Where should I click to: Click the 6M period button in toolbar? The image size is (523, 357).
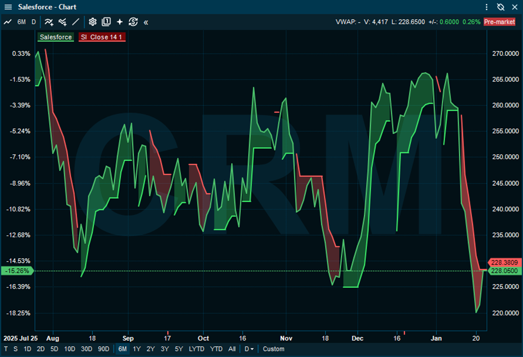(21, 22)
